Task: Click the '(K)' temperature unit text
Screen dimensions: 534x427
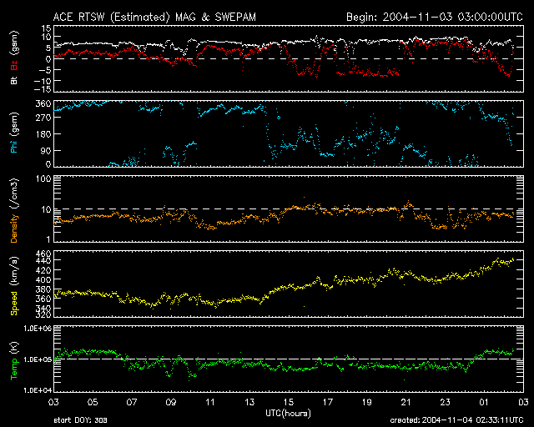Action: [14, 348]
